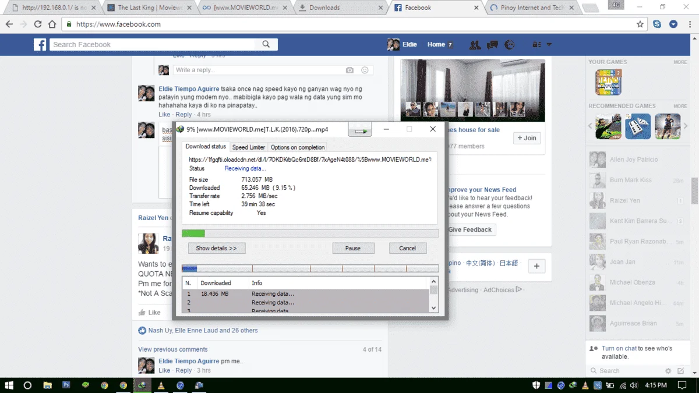Viewport: 699px width, 393px height.
Task: Click the Ludo game thumbnail in Your Games
Action: pyautogui.click(x=608, y=82)
